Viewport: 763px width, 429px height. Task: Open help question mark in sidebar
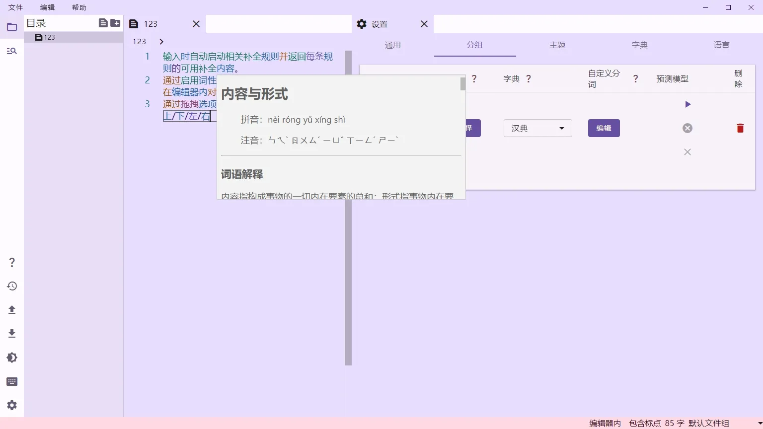[12, 262]
